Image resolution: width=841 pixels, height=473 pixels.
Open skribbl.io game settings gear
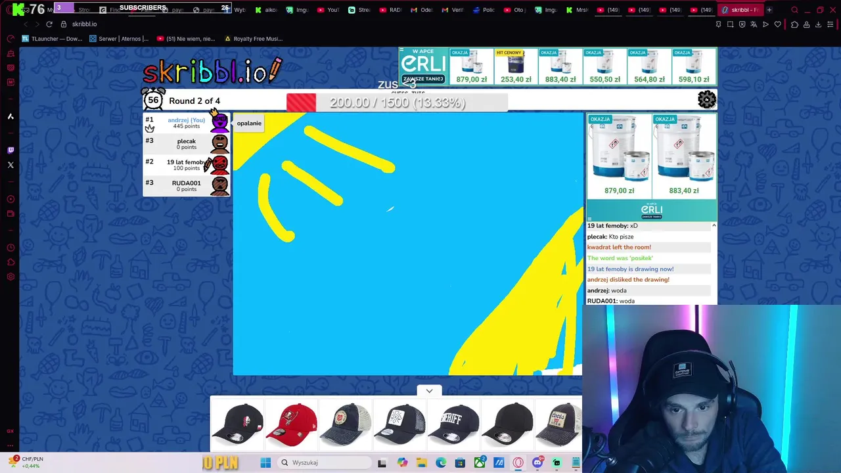pos(707,100)
